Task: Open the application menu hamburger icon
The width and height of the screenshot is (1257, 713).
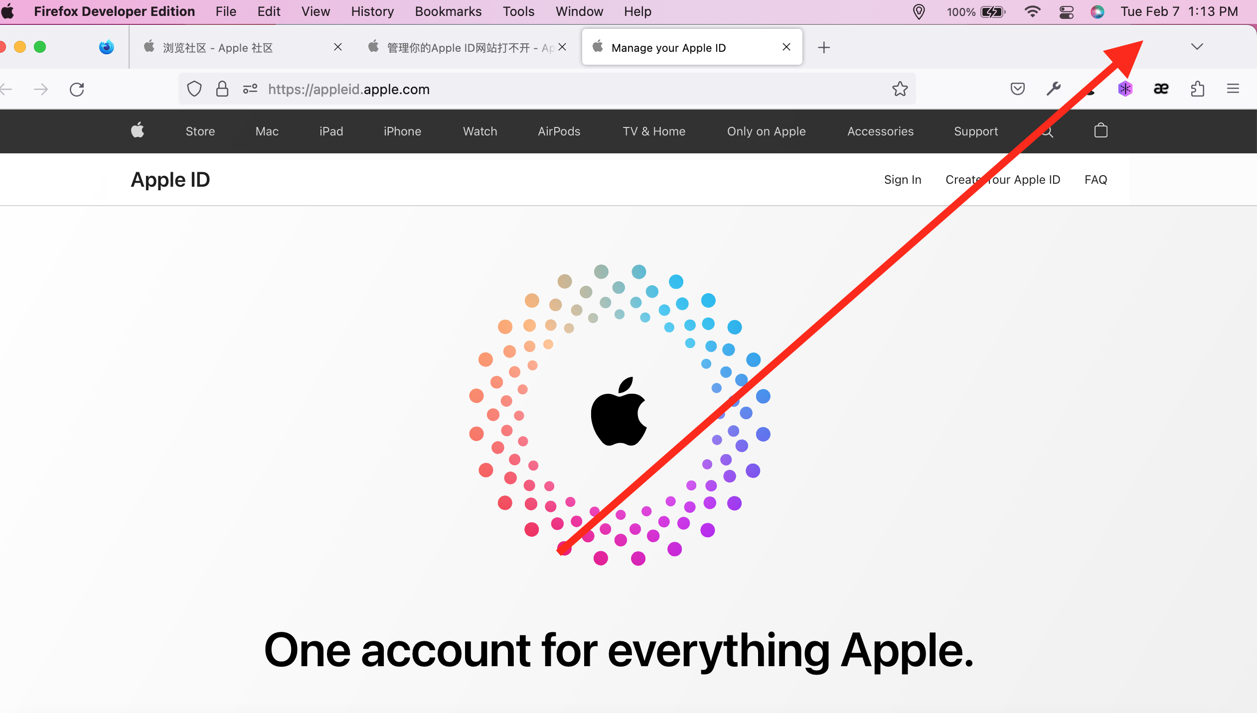Action: pos(1234,89)
